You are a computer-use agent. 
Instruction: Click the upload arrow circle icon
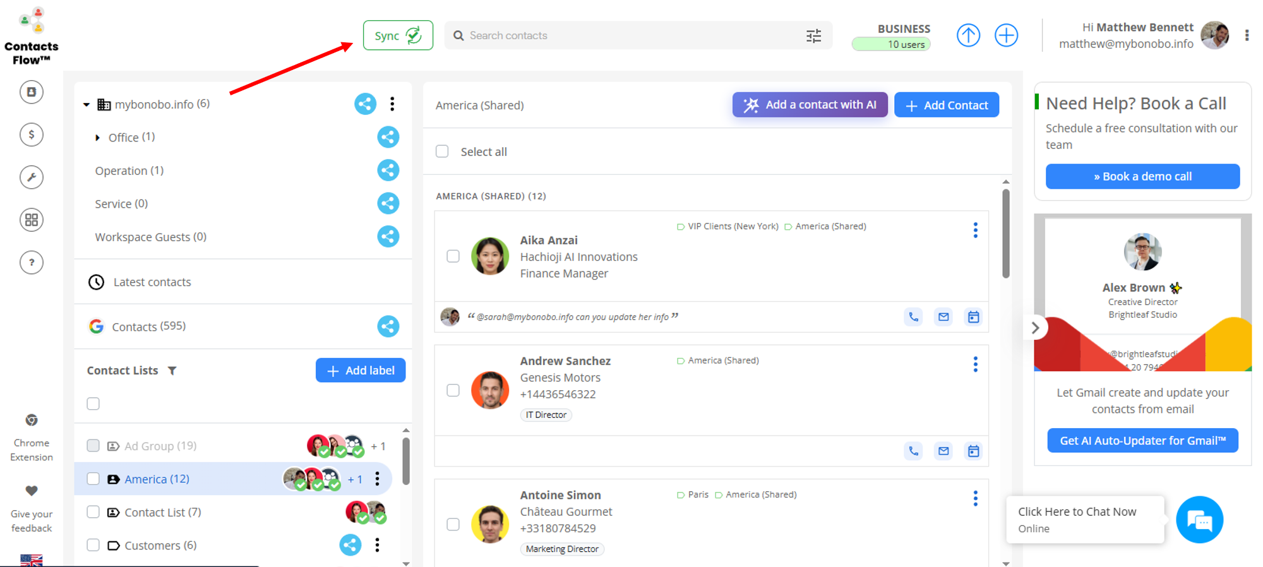pos(967,35)
